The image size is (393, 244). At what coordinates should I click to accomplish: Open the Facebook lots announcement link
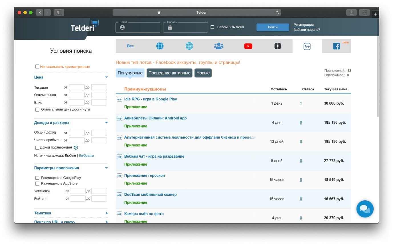point(178,62)
